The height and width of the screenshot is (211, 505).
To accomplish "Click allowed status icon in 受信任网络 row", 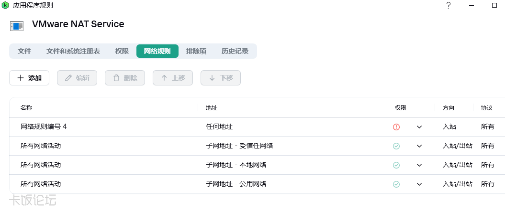I will (396, 146).
